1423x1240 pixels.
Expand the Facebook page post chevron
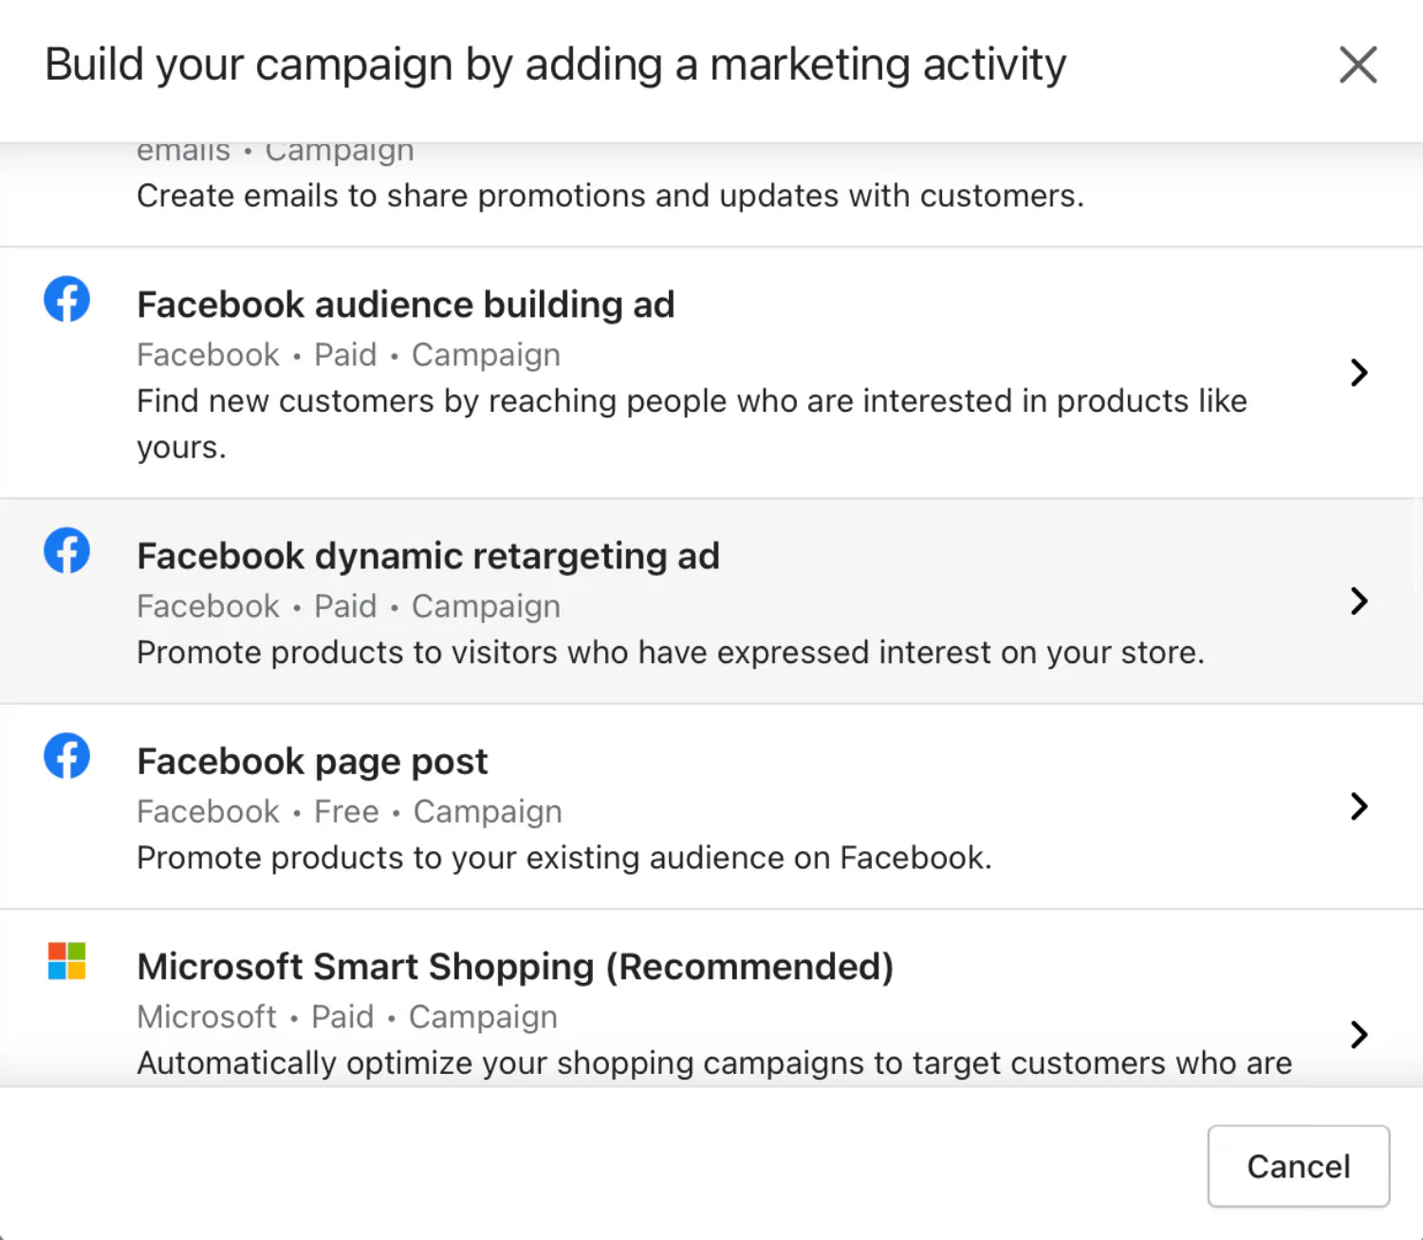1358,806
